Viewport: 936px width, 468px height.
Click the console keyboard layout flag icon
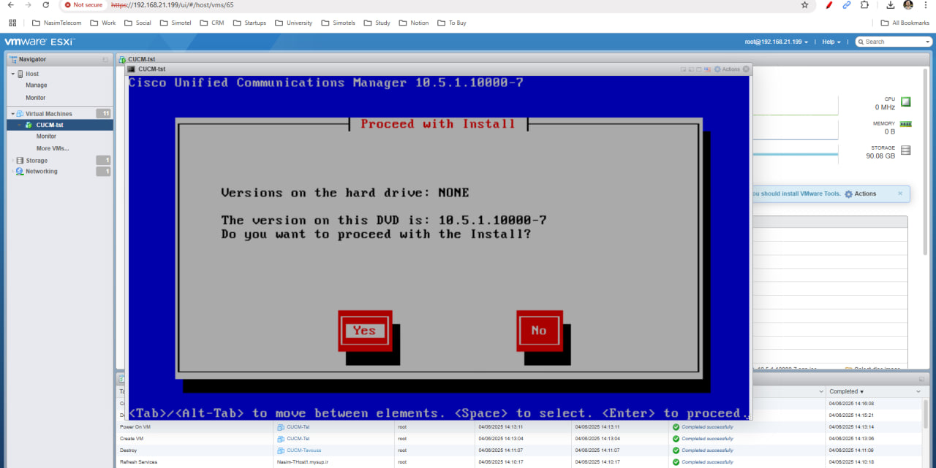(x=708, y=69)
